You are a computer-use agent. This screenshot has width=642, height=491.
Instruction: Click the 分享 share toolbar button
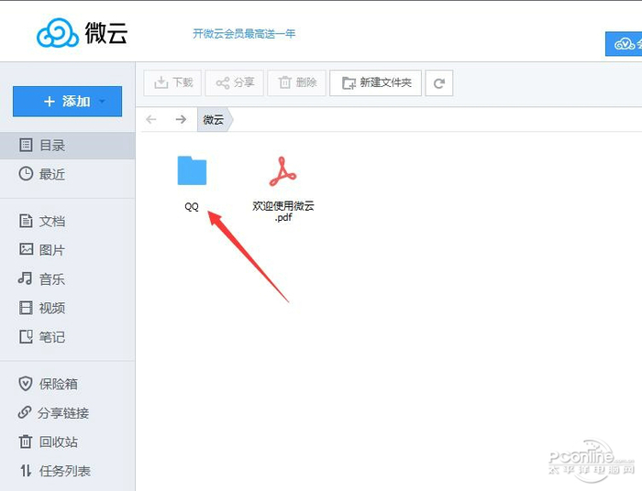pyautogui.click(x=234, y=83)
